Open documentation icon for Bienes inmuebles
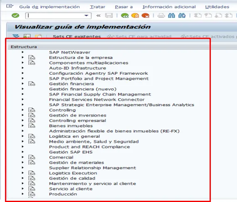The width and height of the screenshot is (237, 202). [x=32, y=126]
